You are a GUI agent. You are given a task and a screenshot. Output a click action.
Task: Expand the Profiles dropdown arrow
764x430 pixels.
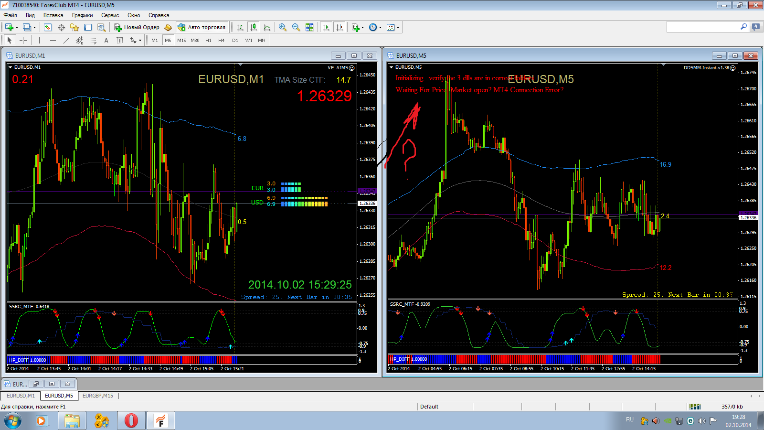[x=35, y=27]
